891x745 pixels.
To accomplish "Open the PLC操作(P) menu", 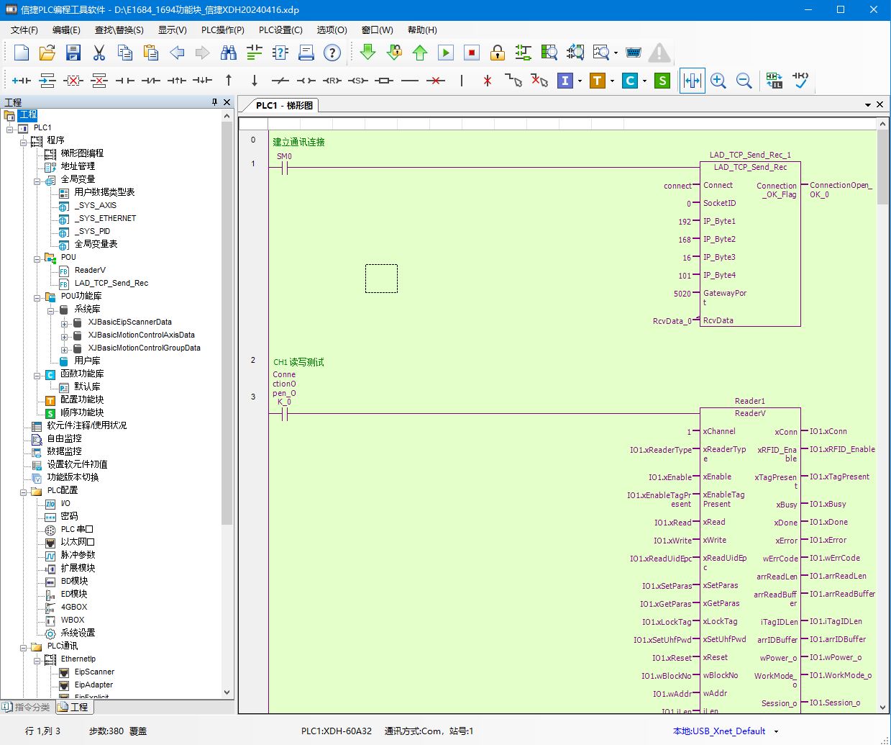I will (x=222, y=30).
